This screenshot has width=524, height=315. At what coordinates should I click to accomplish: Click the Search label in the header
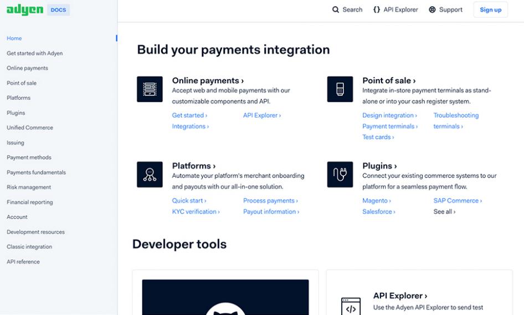point(352,10)
